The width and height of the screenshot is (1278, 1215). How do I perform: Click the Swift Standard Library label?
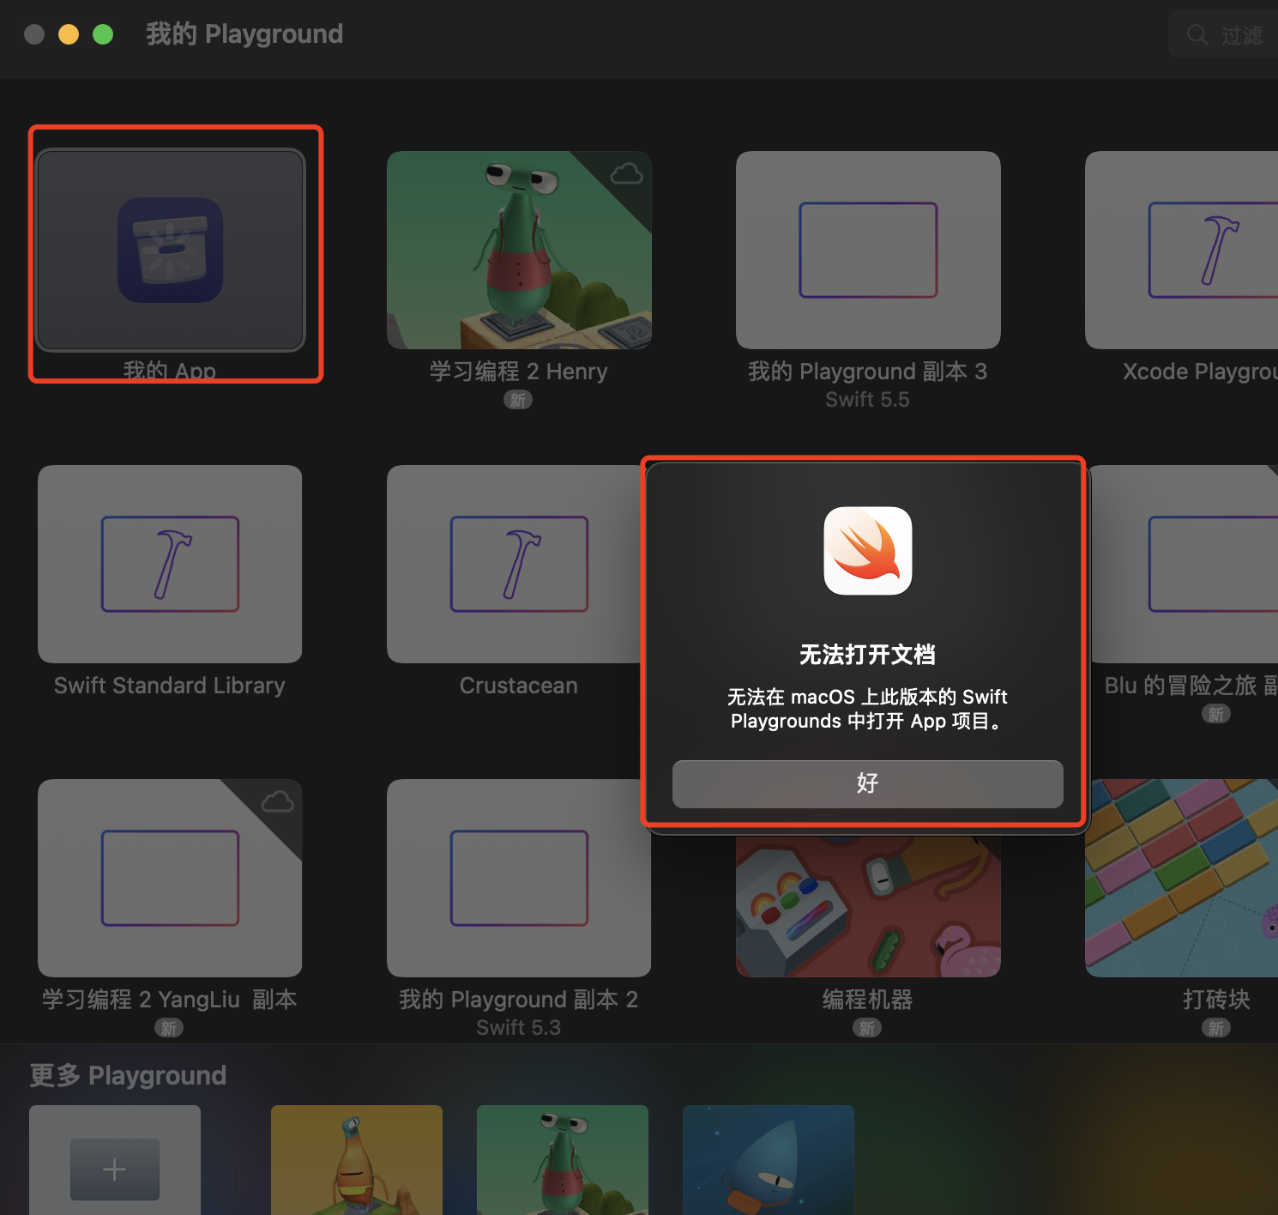170,686
